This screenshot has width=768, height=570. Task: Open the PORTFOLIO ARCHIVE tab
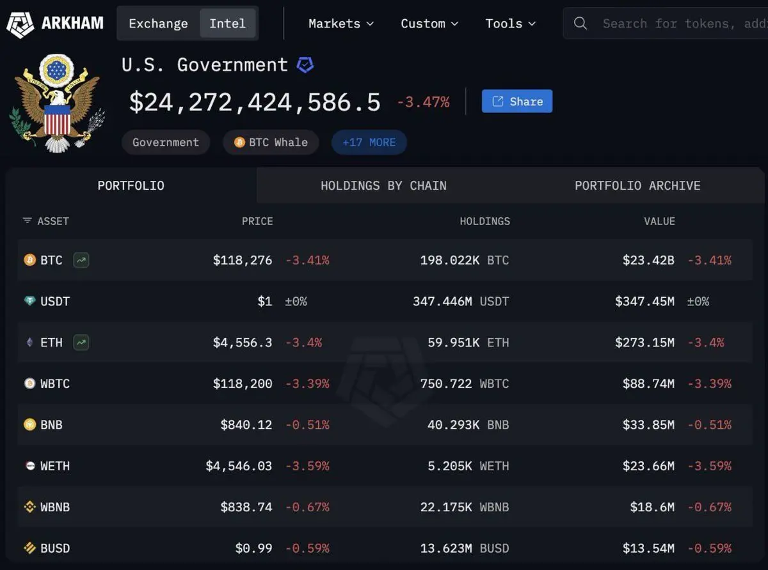click(637, 186)
